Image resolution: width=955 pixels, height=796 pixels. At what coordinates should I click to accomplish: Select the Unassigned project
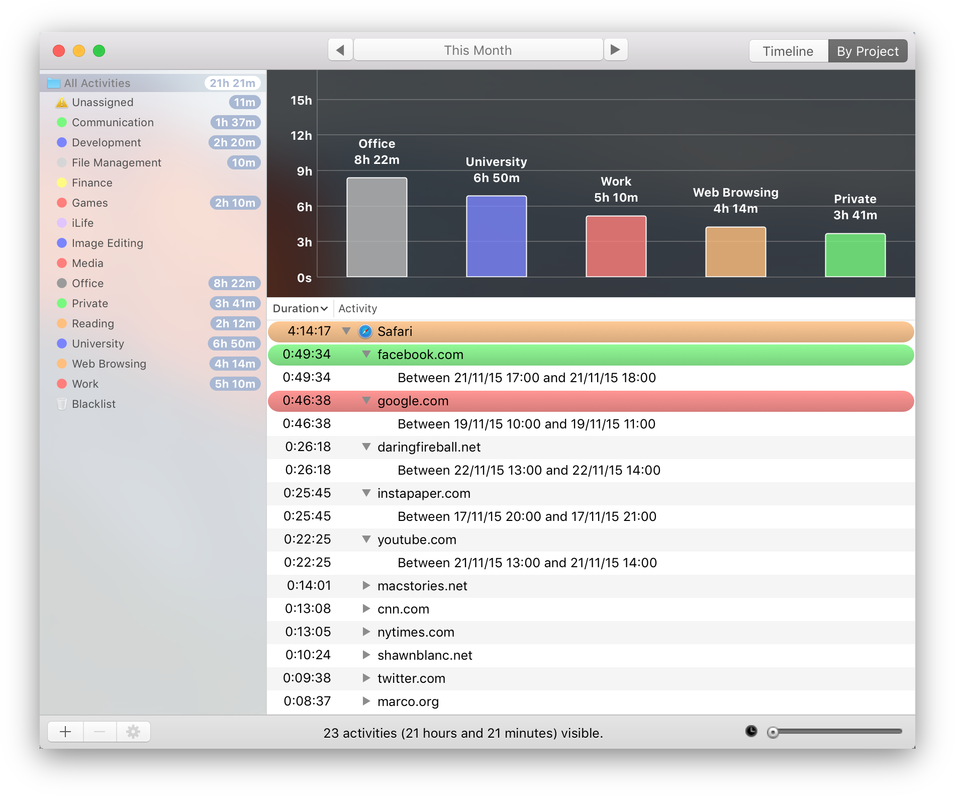(x=153, y=102)
